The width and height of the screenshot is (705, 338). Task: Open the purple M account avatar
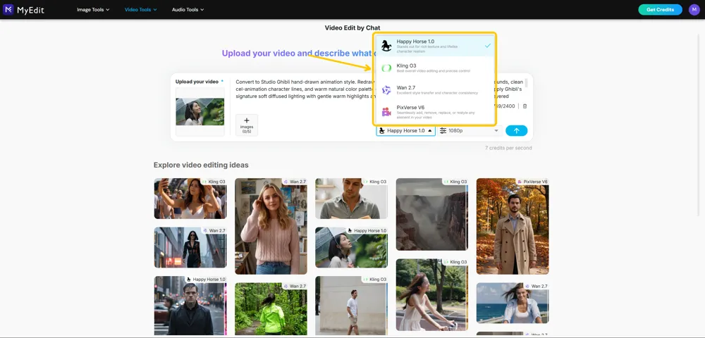tap(694, 9)
